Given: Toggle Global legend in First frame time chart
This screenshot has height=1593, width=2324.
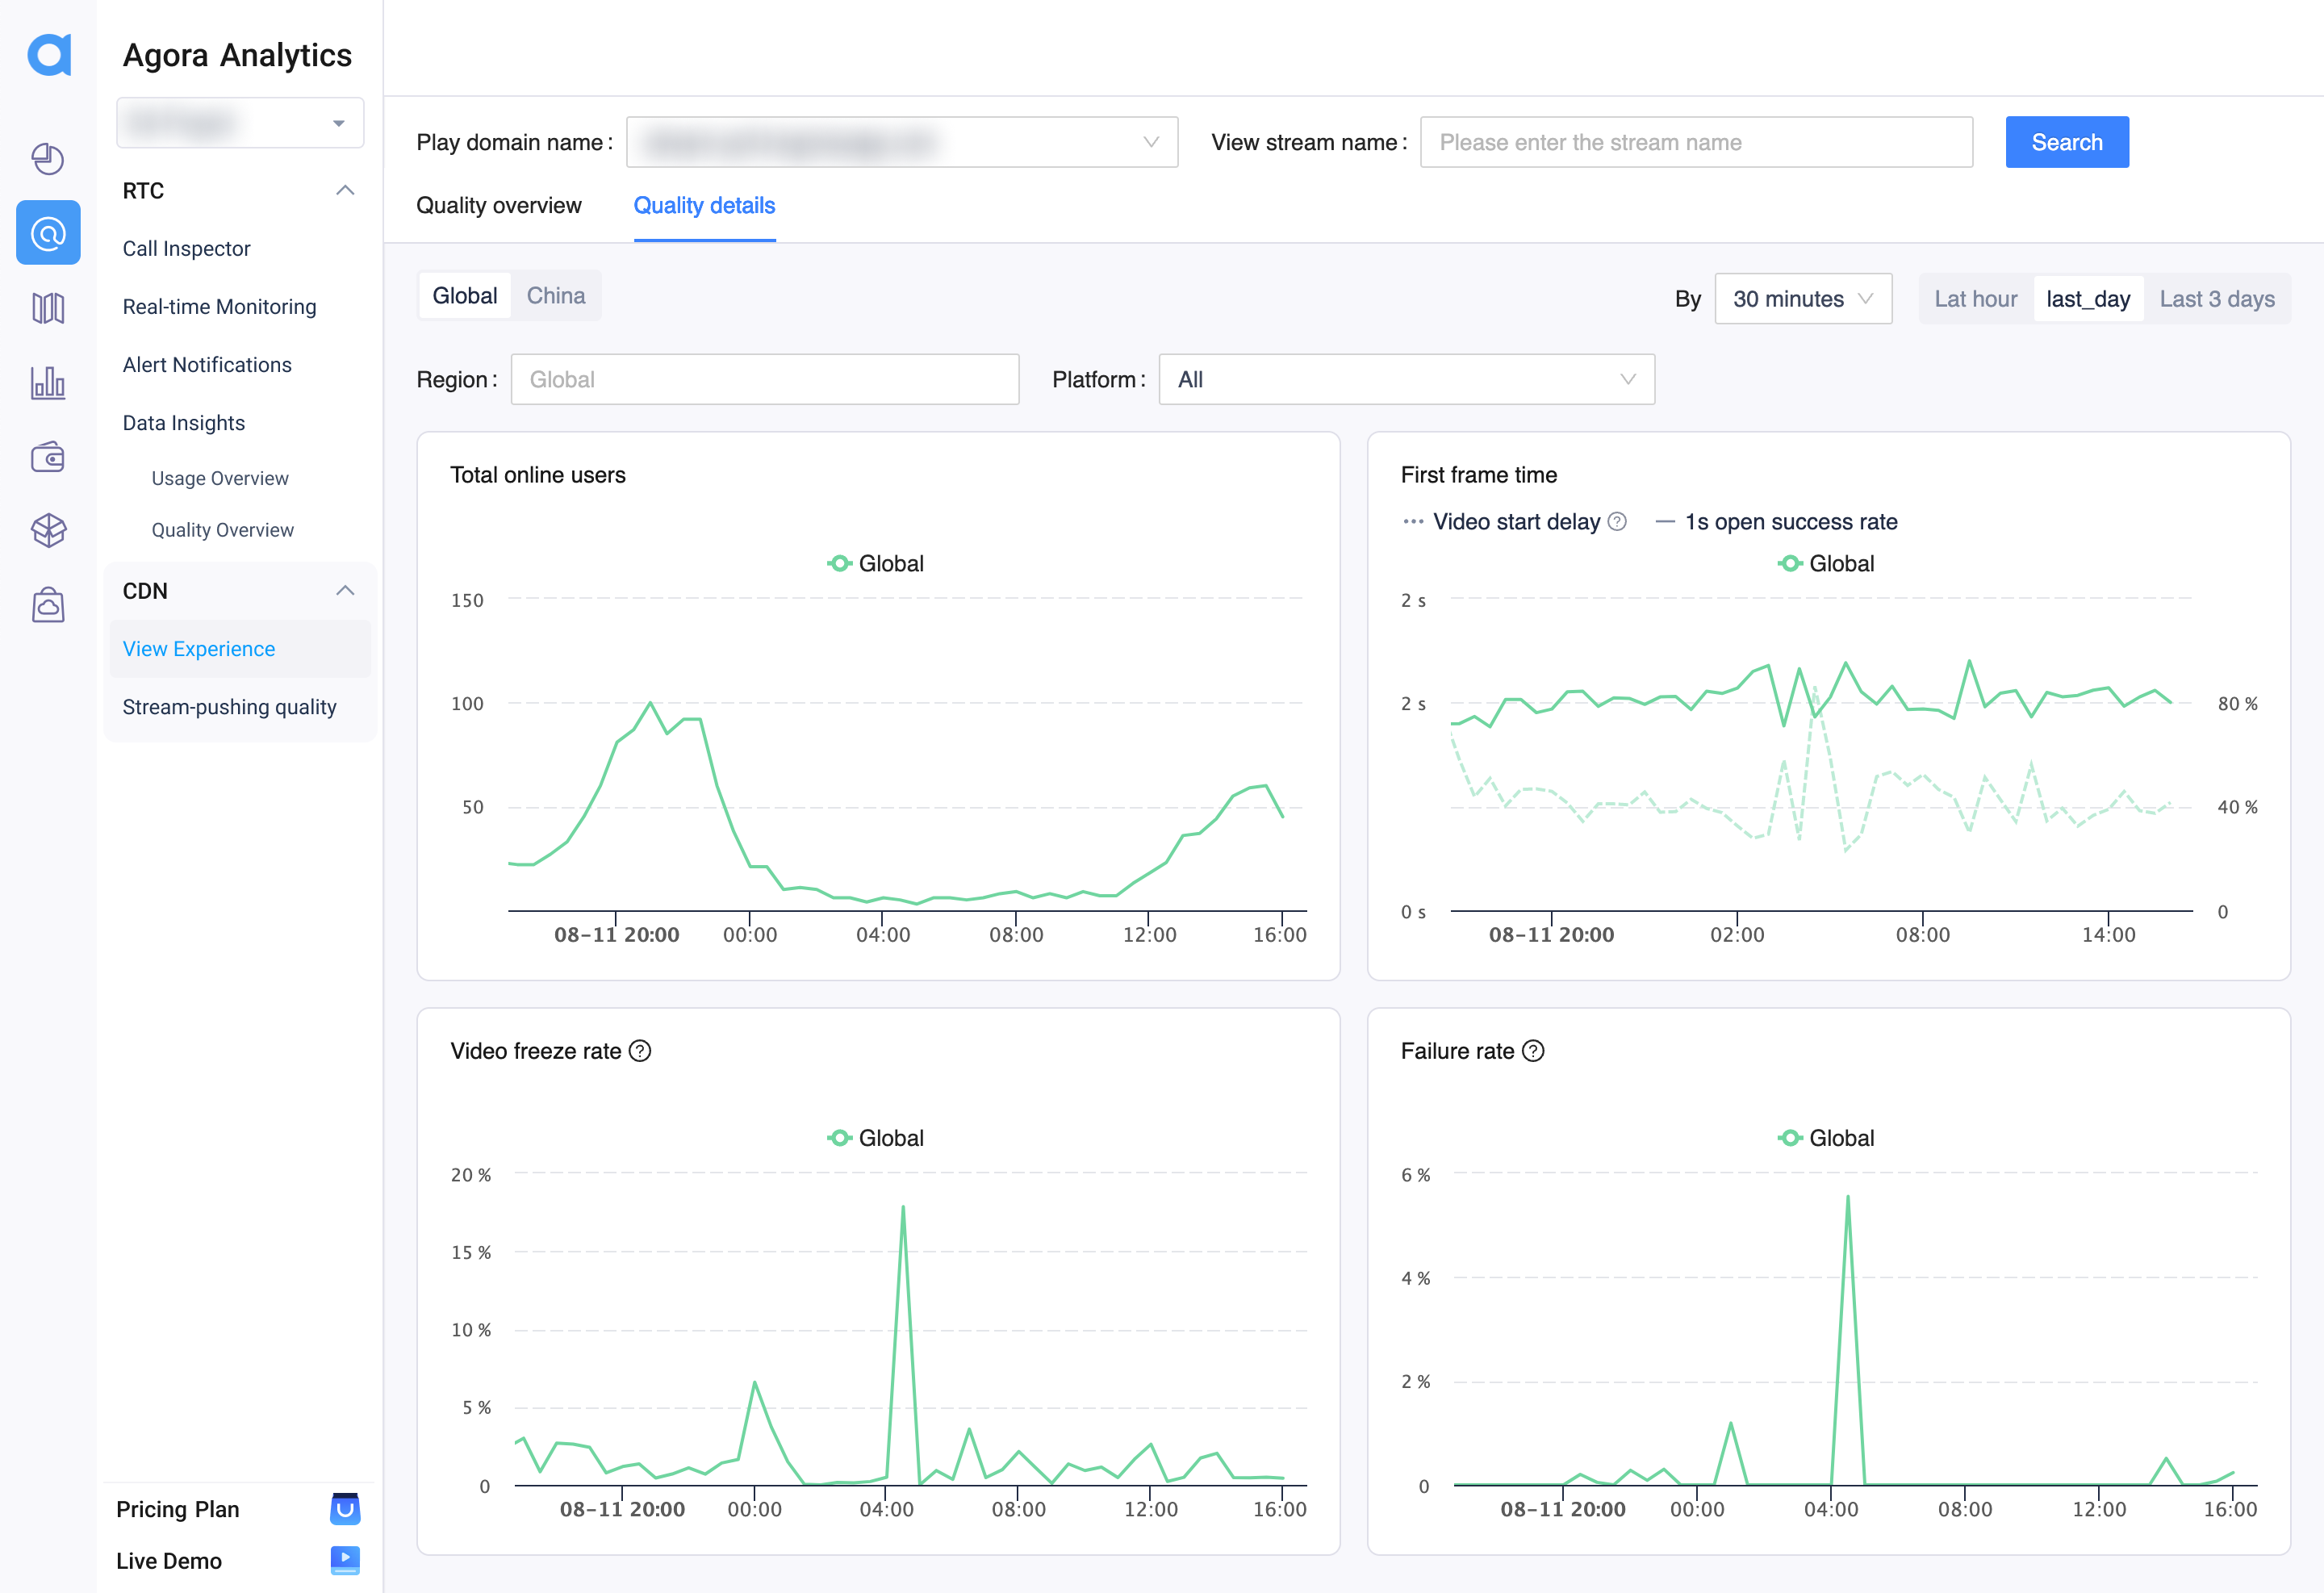Looking at the screenshot, I should (1825, 563).
